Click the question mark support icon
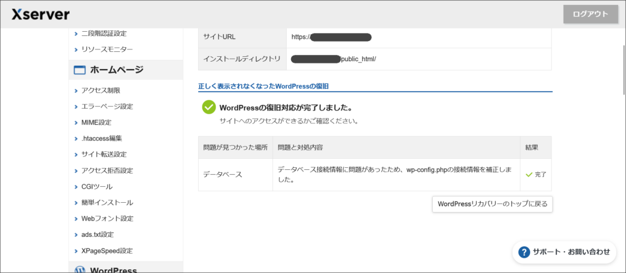Viewport: 626px width, 273px height. click(524, 252)
